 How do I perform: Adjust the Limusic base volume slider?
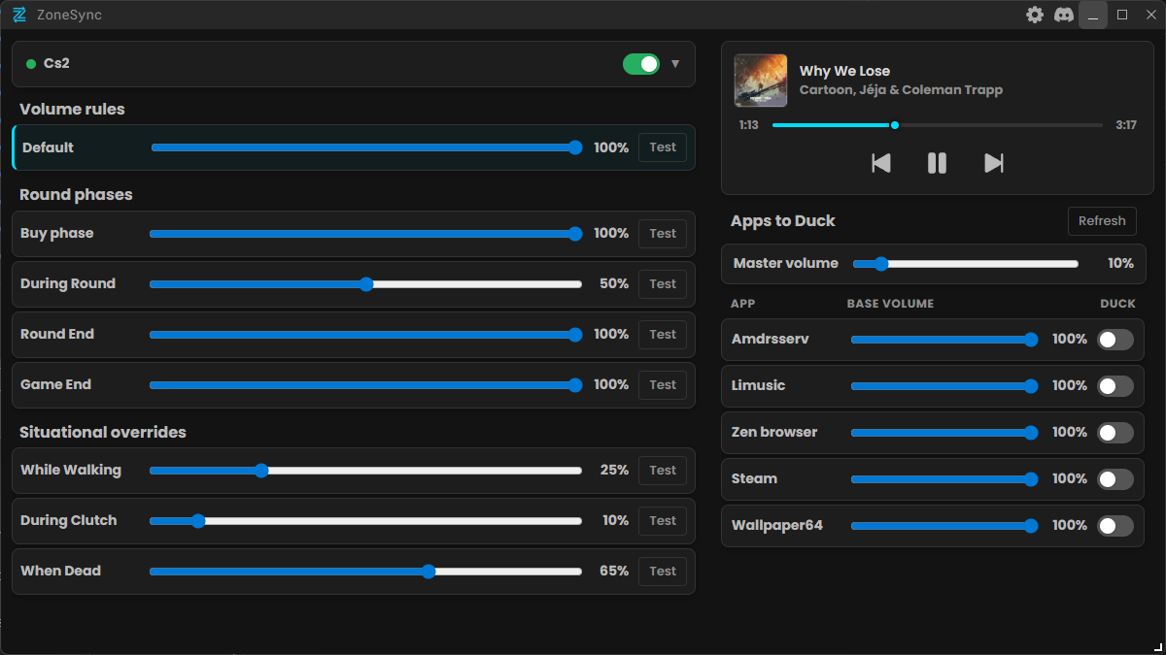[x=944, y=385]
